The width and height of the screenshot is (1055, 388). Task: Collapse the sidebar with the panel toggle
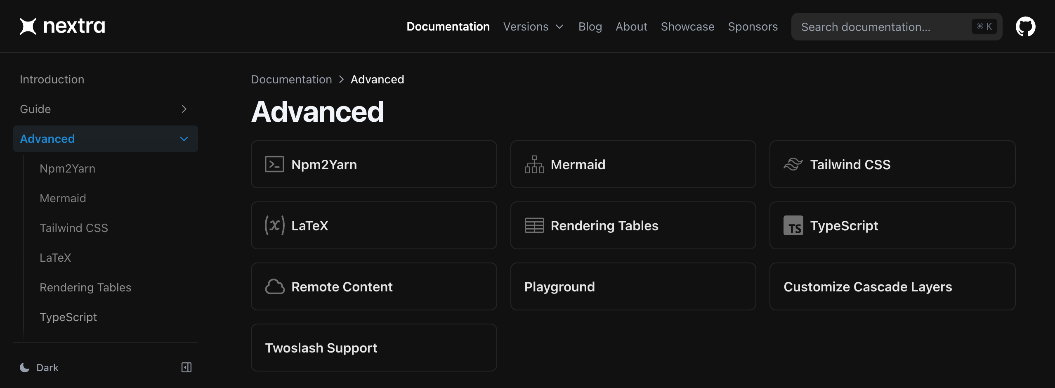[x=186, y=367]
